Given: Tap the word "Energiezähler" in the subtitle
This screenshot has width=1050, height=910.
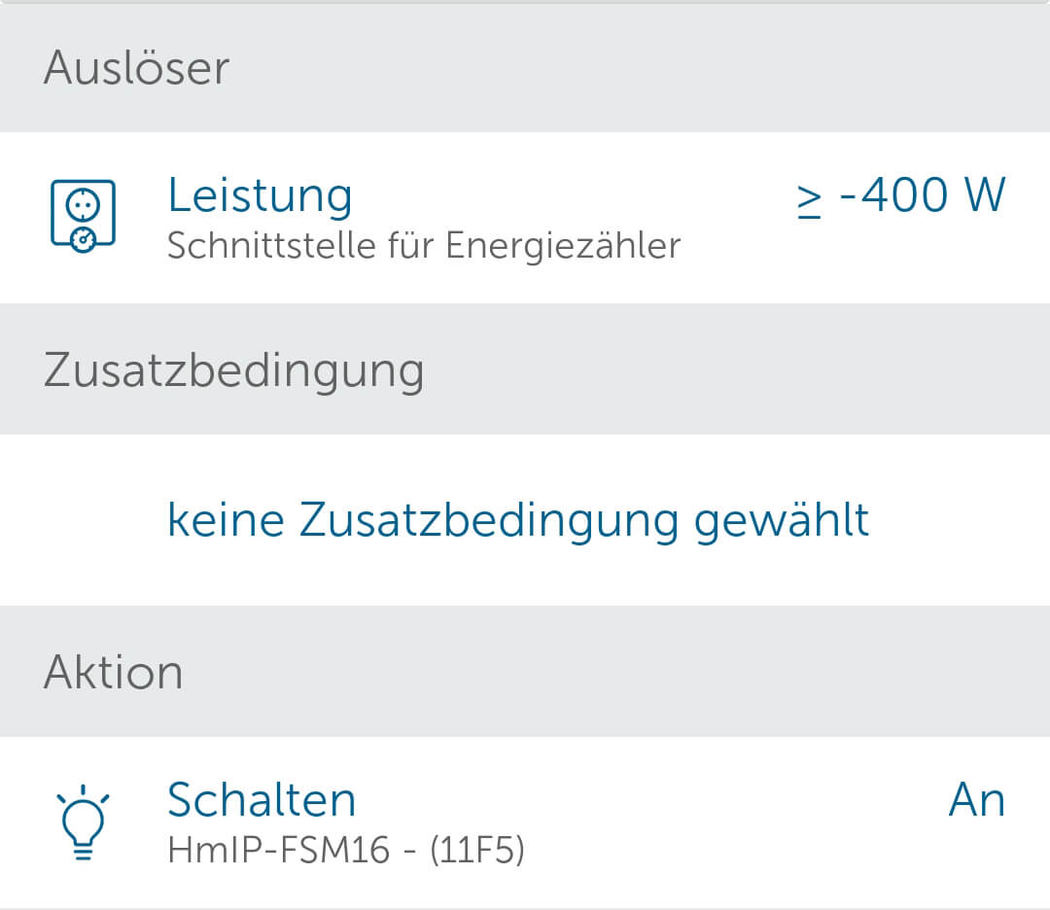Looking at the screenshot, I should [x=563, y=246].
